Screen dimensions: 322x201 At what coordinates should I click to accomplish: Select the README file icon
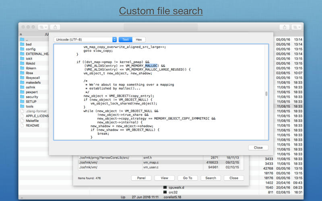22,125
